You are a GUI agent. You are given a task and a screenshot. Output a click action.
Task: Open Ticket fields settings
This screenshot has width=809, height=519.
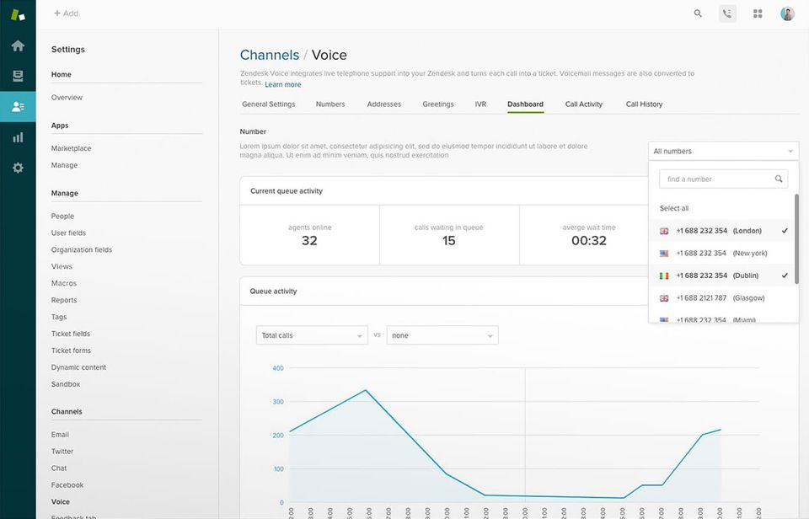pyautogui.click(x=71, y=334)
